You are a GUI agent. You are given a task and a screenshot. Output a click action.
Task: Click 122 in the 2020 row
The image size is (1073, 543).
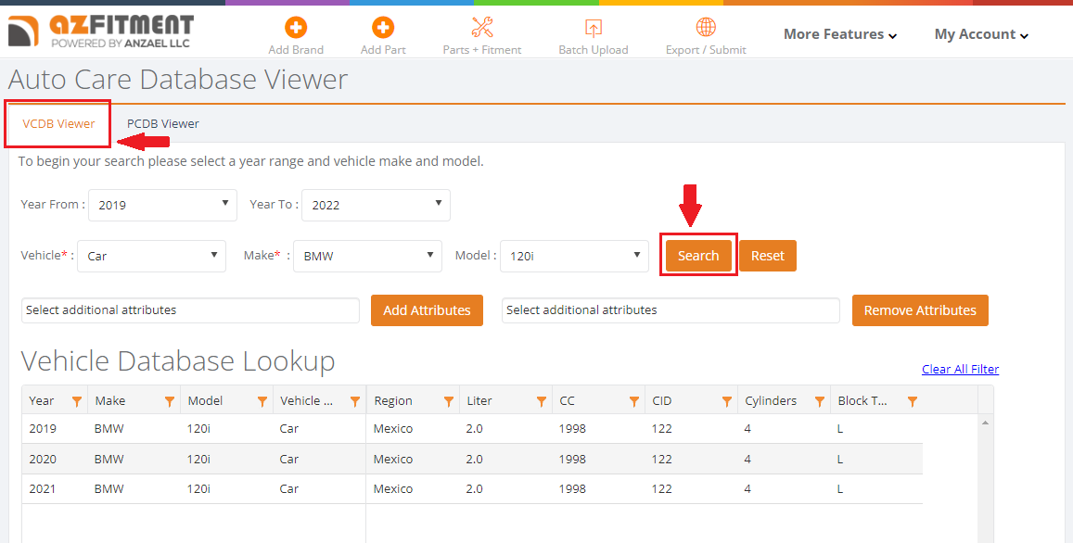coord(662,459)
